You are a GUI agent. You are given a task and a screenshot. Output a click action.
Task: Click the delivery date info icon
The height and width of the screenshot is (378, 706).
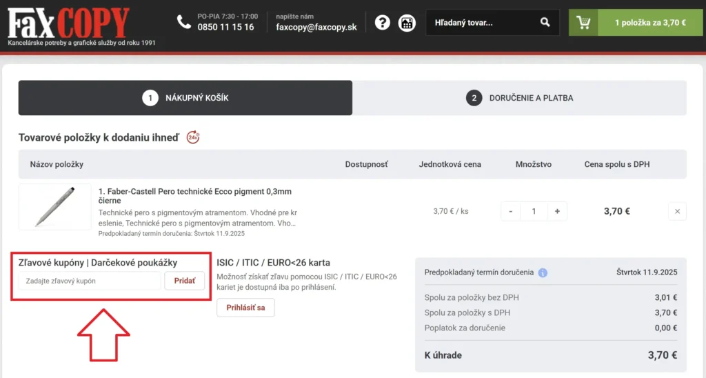coord(543,272)
